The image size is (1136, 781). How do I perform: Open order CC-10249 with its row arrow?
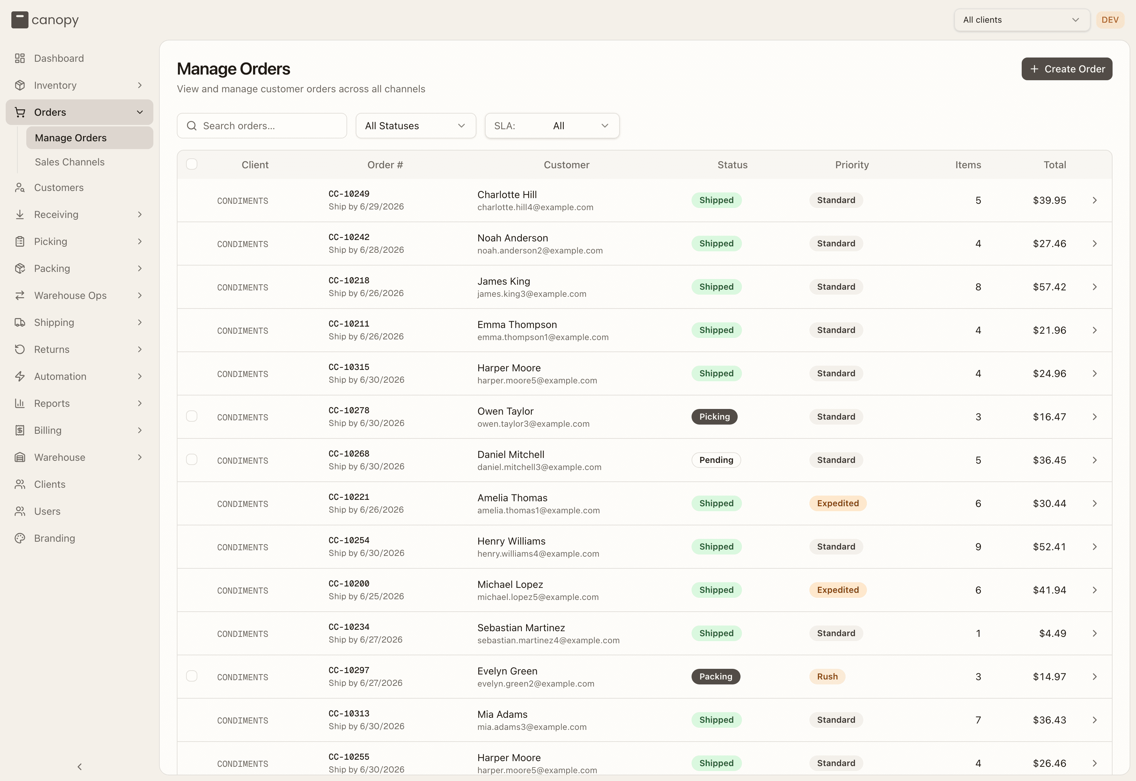1094,200
